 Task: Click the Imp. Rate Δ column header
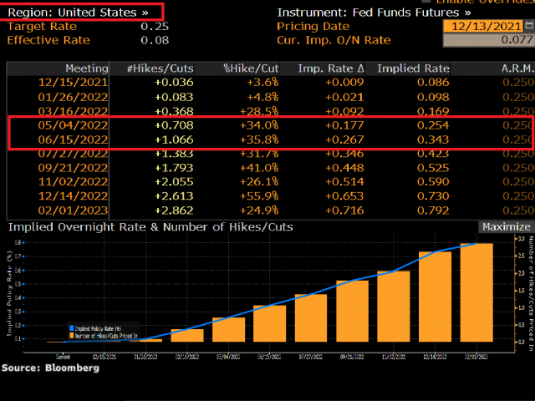point(331,68)
